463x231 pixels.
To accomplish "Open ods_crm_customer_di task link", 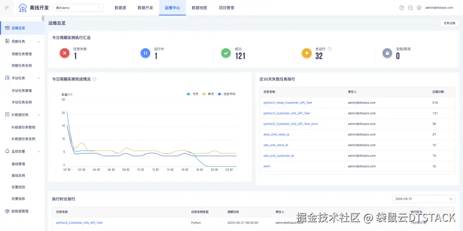I will click(x=279, y=156).
